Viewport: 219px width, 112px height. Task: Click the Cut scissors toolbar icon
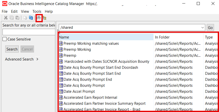pyautogui.click(x=6, y=18)
